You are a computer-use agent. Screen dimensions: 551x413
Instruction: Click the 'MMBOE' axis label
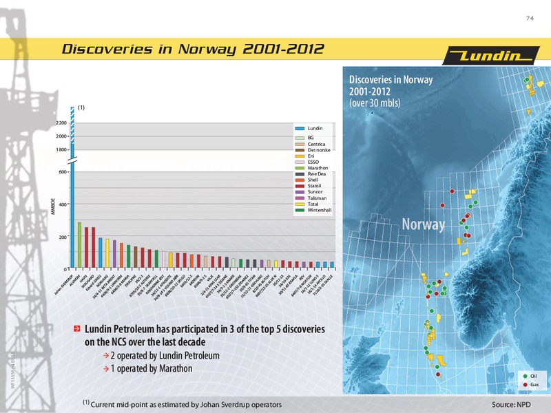click(x=54, y=206)
